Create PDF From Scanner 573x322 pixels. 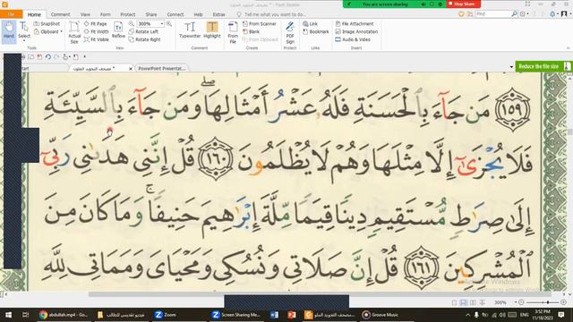pyautogui.click(x=260, y=24)
